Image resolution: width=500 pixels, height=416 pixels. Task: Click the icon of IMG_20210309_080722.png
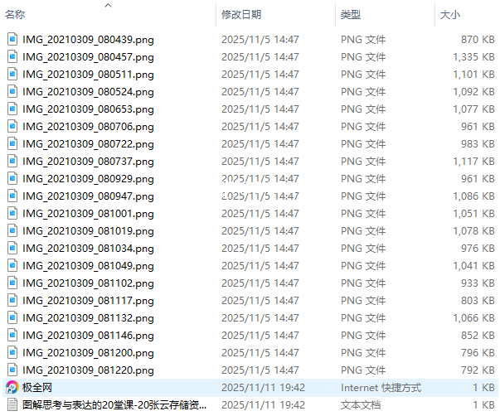[x=12, y=143]
